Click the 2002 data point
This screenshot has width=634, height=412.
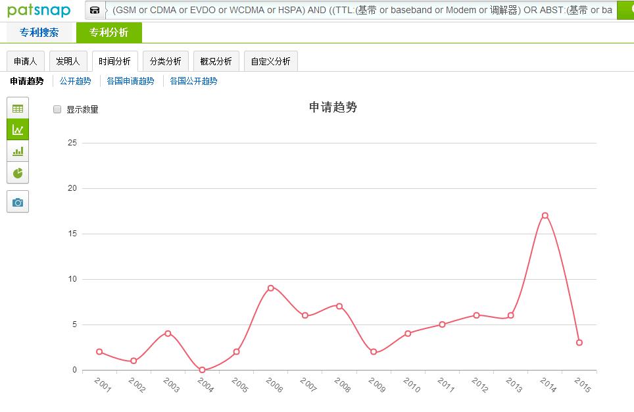tap(134, 361)
